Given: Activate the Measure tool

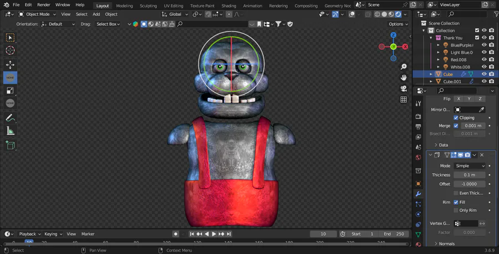Looking at the screenshot, I should [x=10, y=131].
